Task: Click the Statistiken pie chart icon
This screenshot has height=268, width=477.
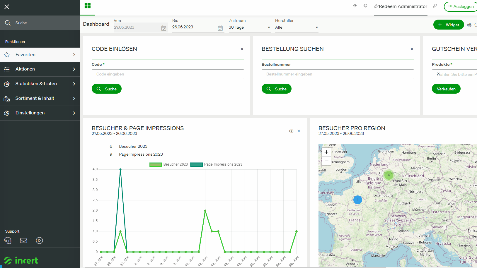Action: [7, 84]
